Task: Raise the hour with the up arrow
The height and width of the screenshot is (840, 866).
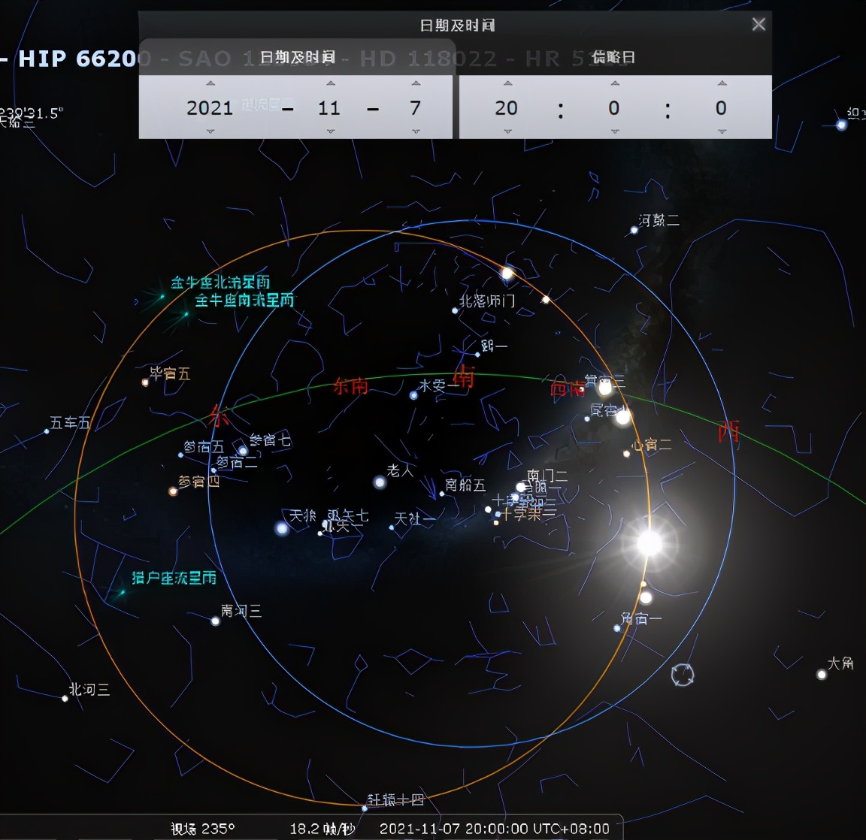Action: [x=507, y=83]
